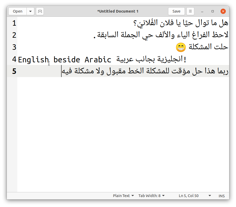Viewport: 236px width, 207px height.
Task: Close the gedit window
Action: tap(223, 11)
